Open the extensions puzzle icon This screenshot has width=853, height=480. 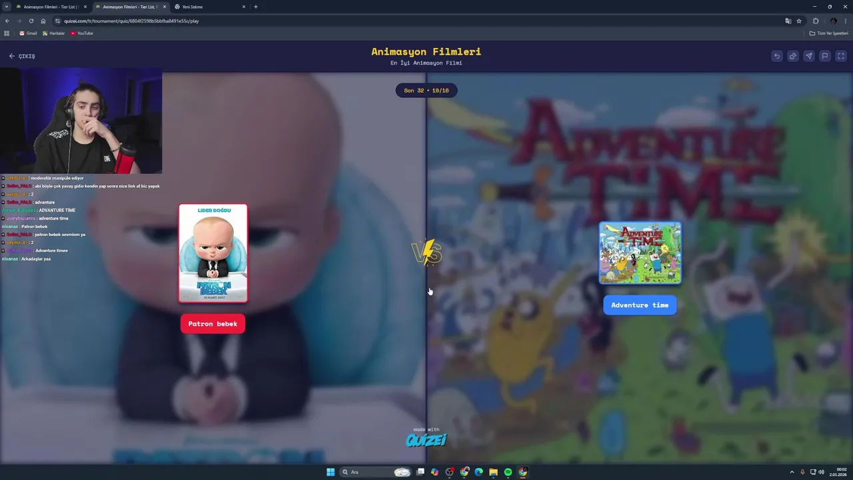pos(816,21)
